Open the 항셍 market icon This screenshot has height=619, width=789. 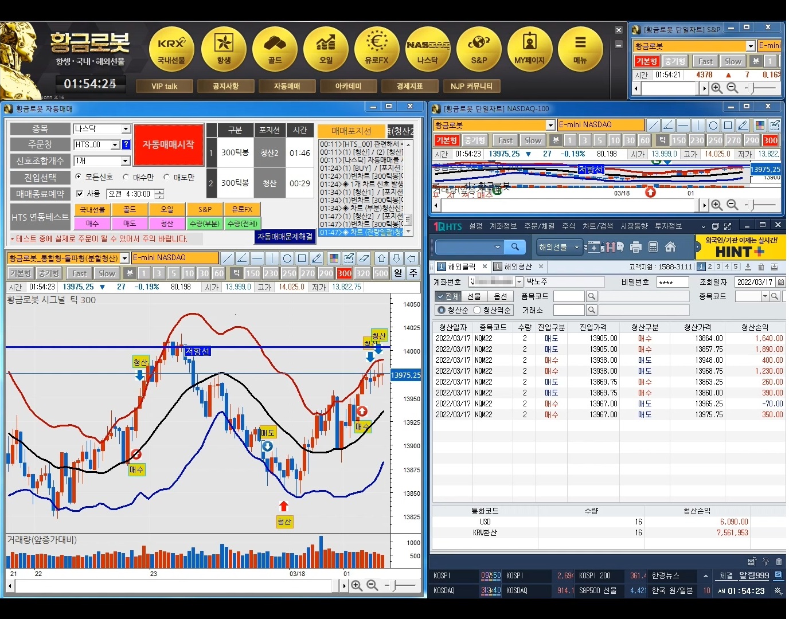(224, 49)
